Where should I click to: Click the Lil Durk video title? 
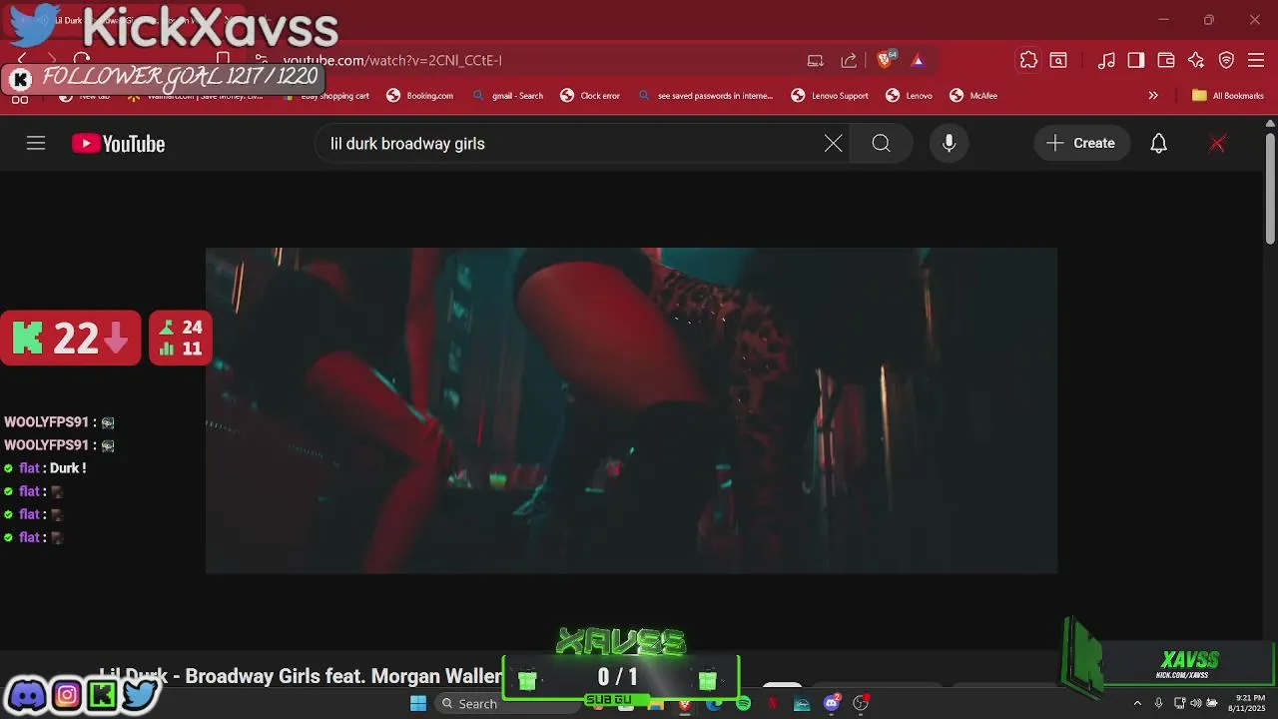click(302, 676)
